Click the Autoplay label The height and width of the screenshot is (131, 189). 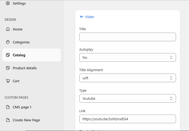[86, 50]
